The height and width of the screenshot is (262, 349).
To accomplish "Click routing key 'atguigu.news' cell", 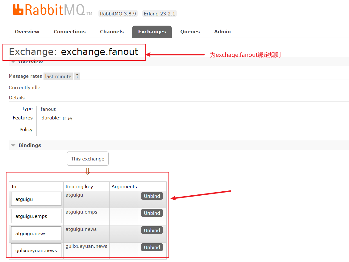I will click(x=86, y=234).
